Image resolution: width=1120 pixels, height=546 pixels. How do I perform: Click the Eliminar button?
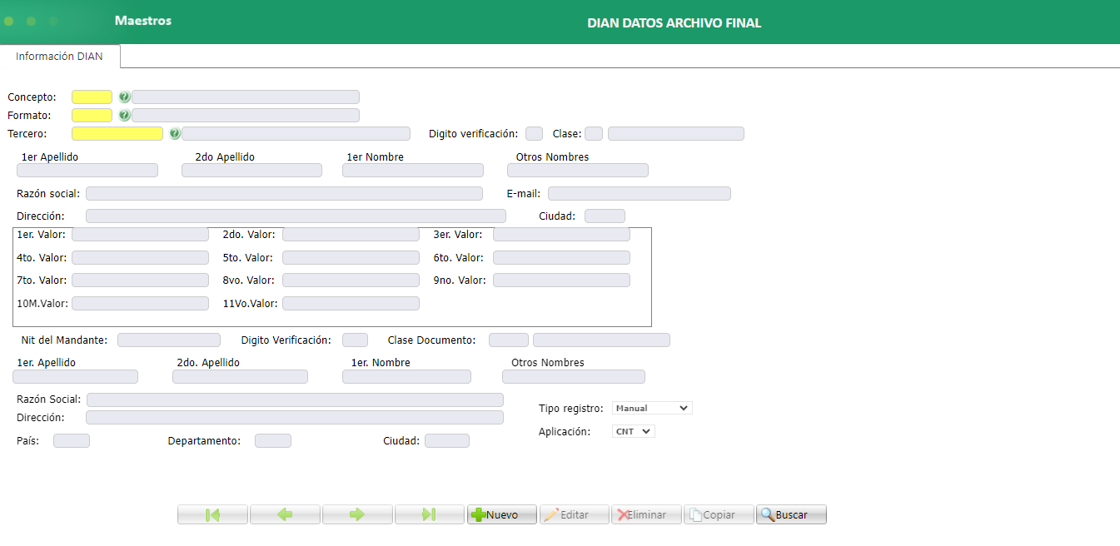(x=647, y=514)
